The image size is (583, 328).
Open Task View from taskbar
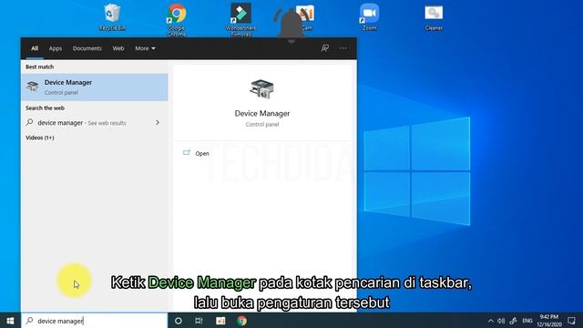coord(199,321)
